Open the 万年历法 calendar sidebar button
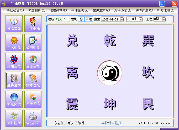The height and width of the screenshot is (130, 179). pos(33,99)
